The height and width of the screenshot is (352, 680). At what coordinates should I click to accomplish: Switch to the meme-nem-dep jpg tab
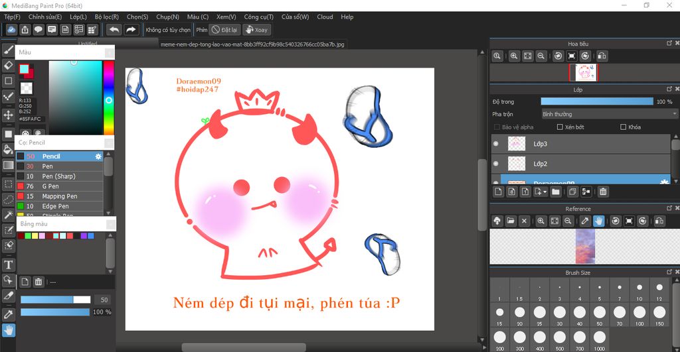pos(252,44)
